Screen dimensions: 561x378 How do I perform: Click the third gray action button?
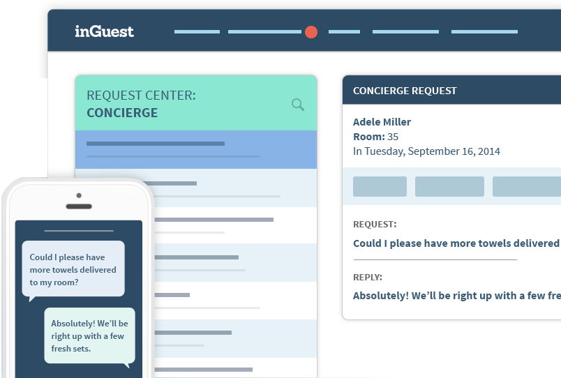(527, 186)
